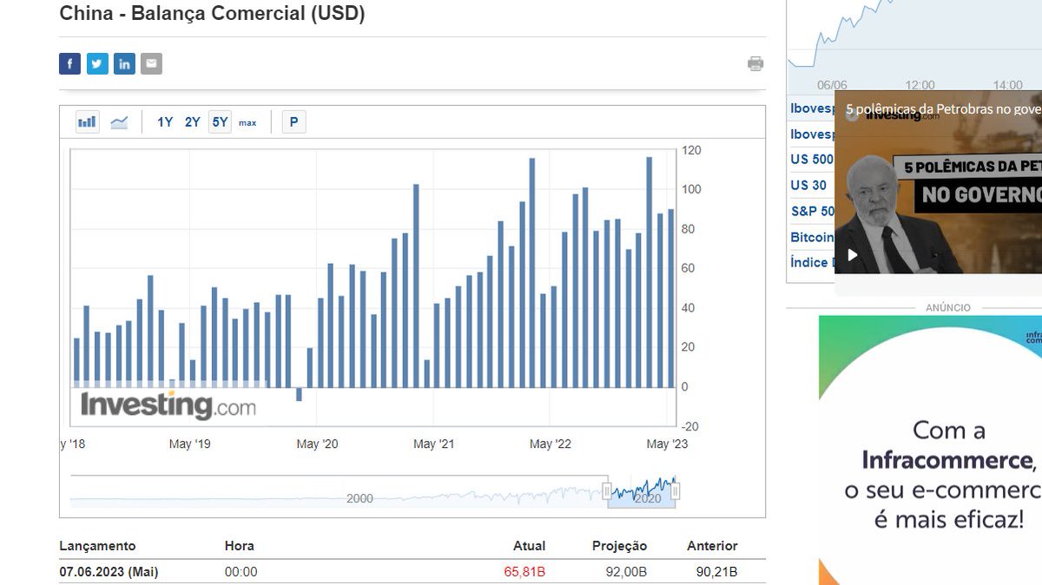
Task: Toggle the P projection button
Action: coord(293,122)
